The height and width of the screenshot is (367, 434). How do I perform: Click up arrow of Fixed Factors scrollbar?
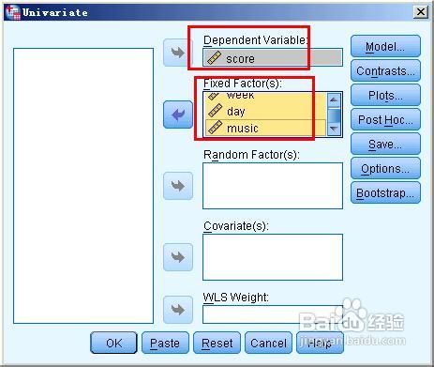(x=334, y=100)
